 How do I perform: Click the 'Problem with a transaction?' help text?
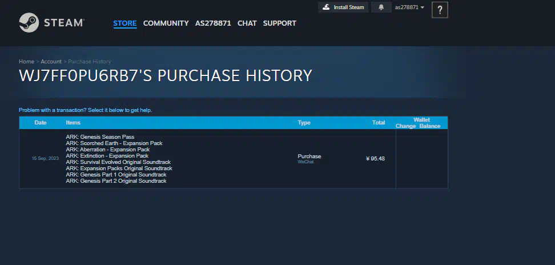click(x=85, y=110)
